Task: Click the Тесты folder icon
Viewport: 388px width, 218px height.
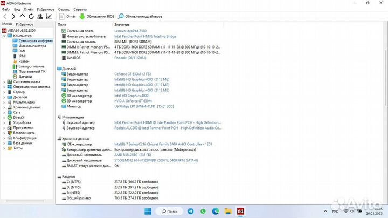Action: (9, 148)
